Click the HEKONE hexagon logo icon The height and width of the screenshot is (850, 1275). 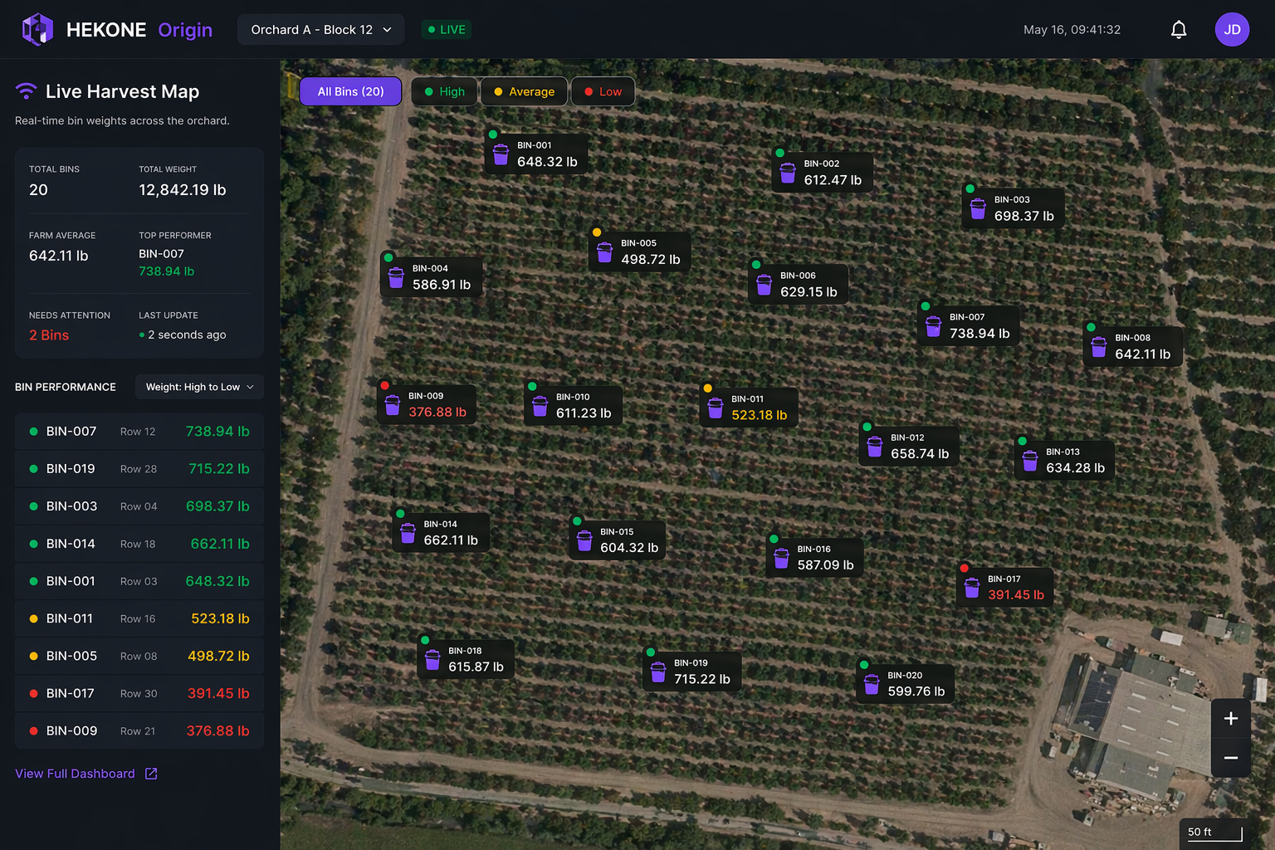coord(37,30)
